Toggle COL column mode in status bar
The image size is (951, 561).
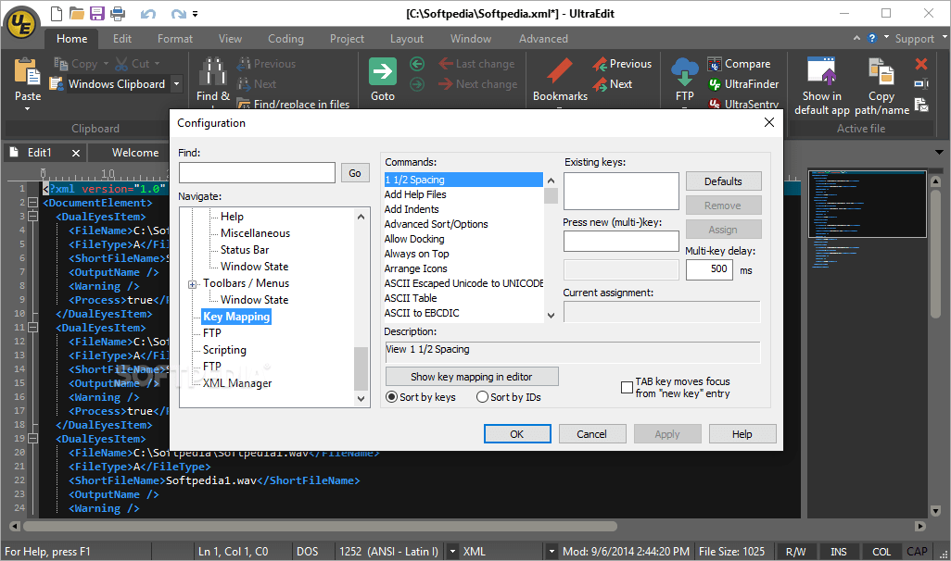pos(881,552)
